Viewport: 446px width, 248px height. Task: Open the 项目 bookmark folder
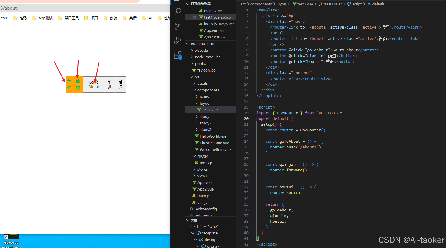[x=91, y=18]
